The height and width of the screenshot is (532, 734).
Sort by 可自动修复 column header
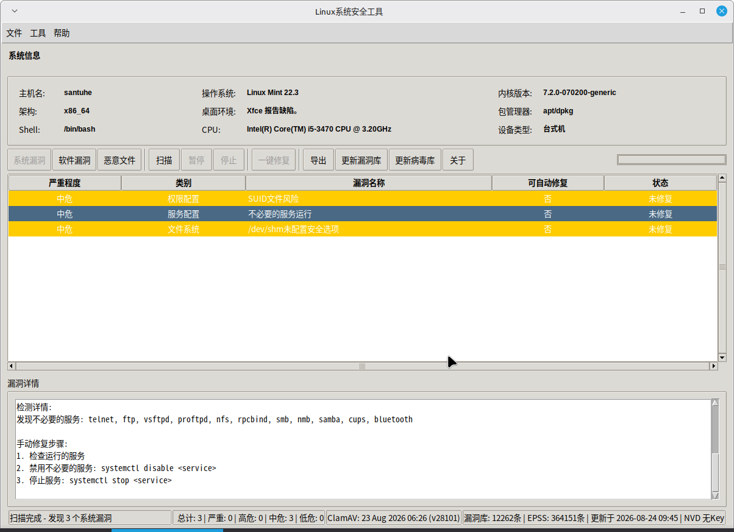(x=548, y=183)
